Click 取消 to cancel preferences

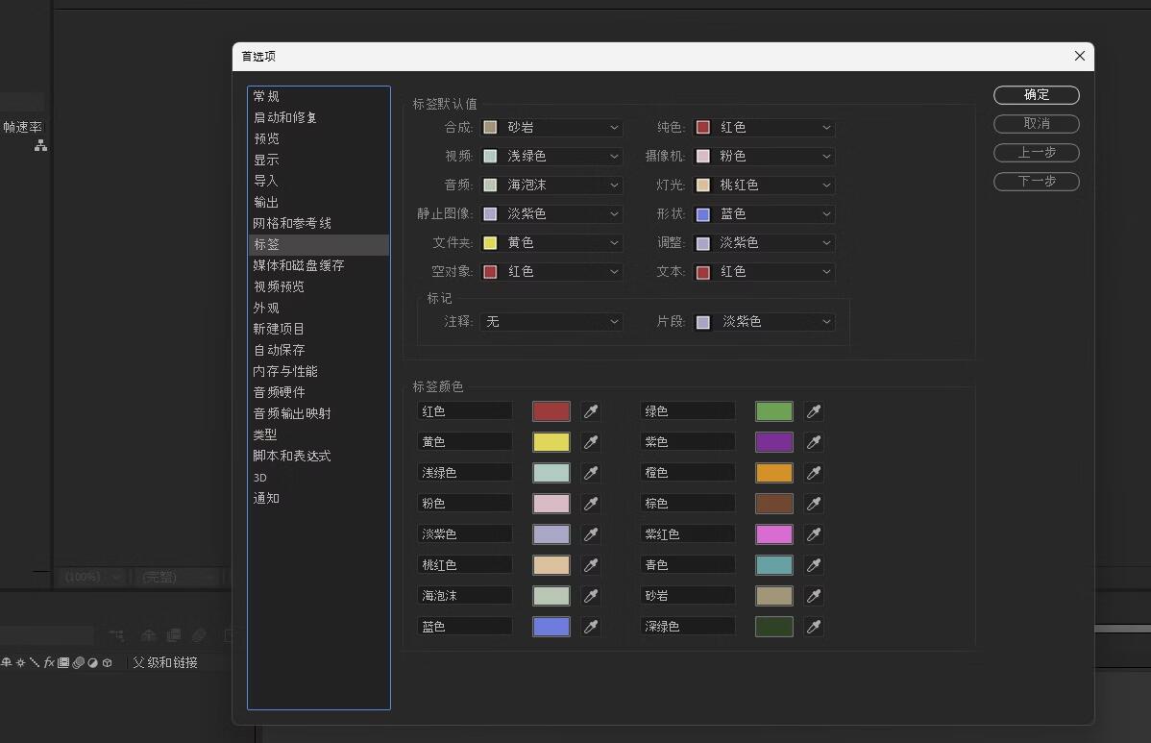click(x=1037, y=123)
